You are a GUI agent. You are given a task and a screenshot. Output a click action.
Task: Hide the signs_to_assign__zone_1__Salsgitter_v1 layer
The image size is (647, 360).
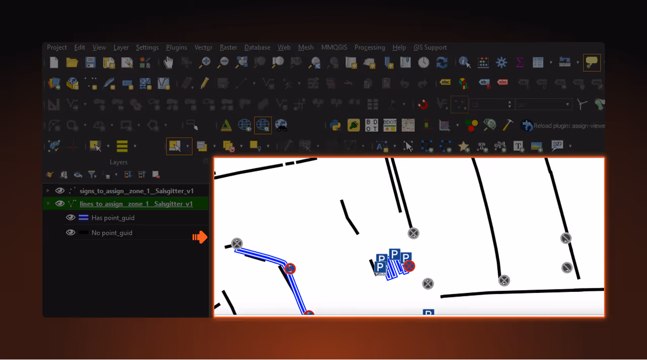[60, 191]
